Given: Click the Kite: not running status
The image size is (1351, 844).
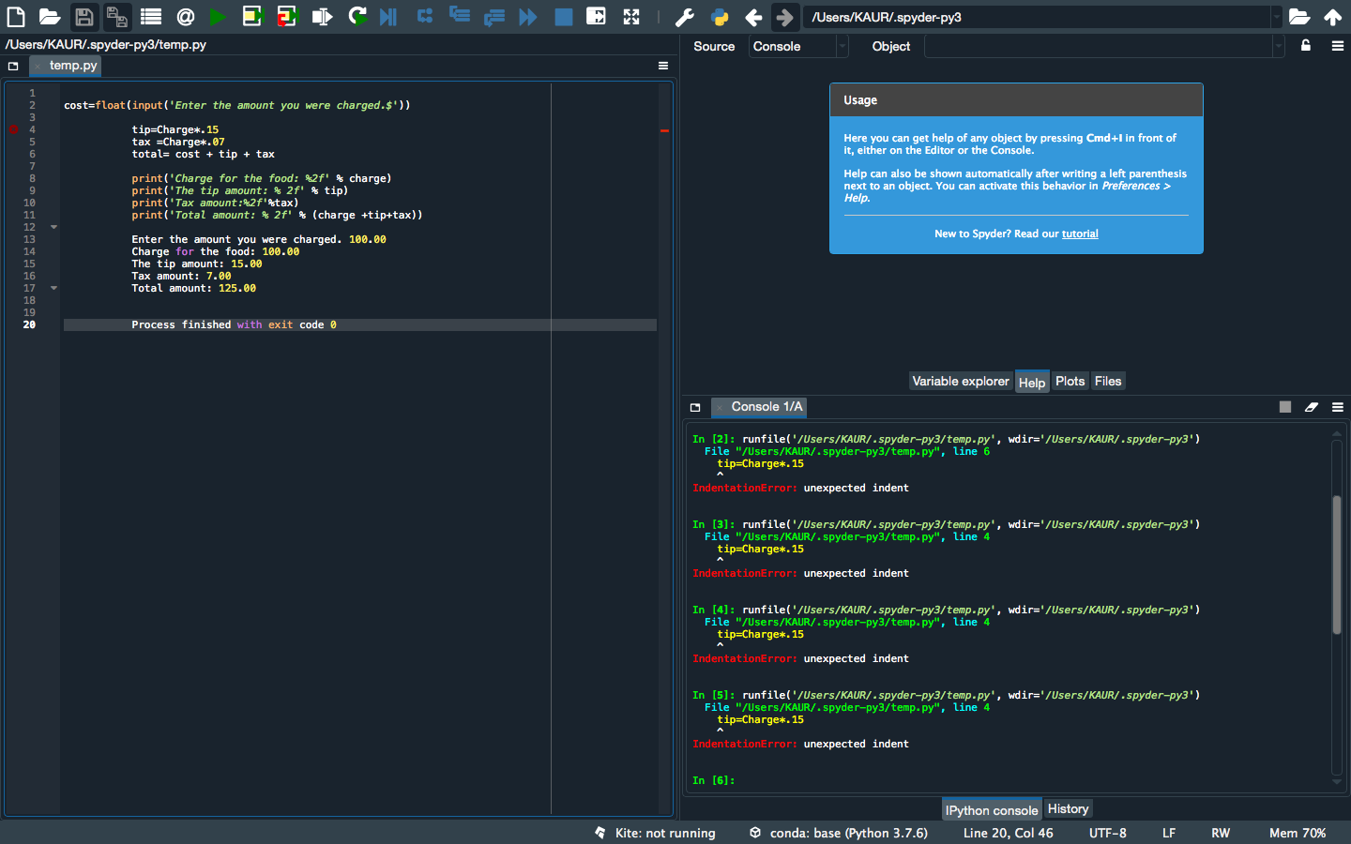Looking at the screenshot, I should (655, 833).
